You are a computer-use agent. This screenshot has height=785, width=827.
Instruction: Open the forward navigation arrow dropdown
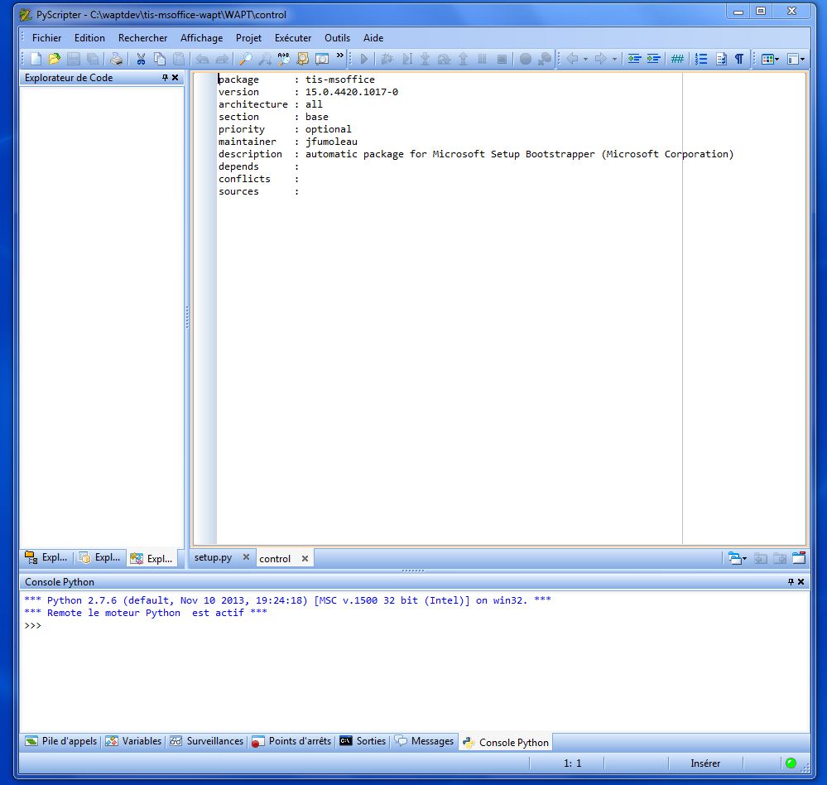click(614, 59)
